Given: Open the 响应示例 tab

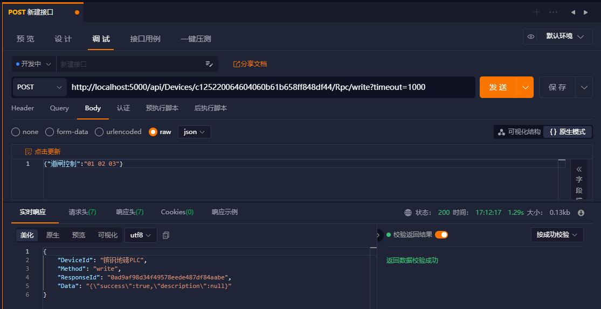Looking at the screenshot, I should (x=225, y=212).
